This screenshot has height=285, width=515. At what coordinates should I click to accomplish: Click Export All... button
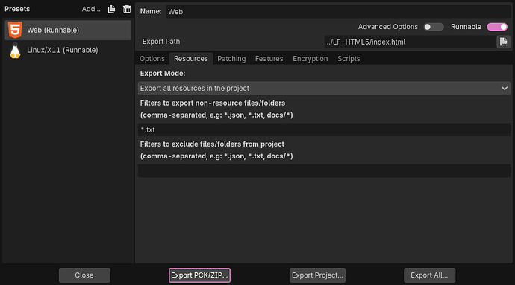tap(429, 275)
